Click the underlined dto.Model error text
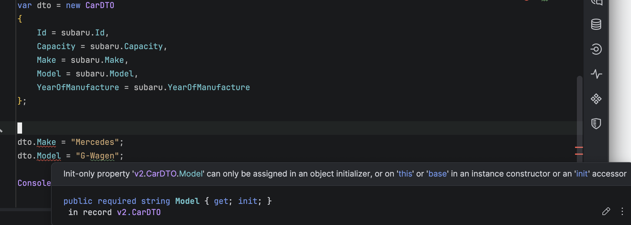This screenshot has width=631, height=225. tap(49, 156)
